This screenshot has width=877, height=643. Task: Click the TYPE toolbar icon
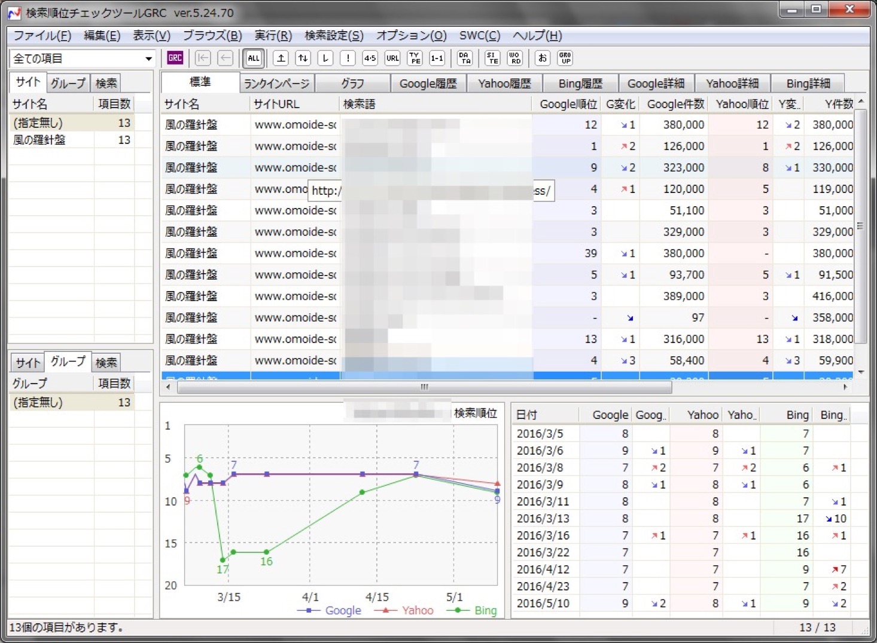point(415,58)
